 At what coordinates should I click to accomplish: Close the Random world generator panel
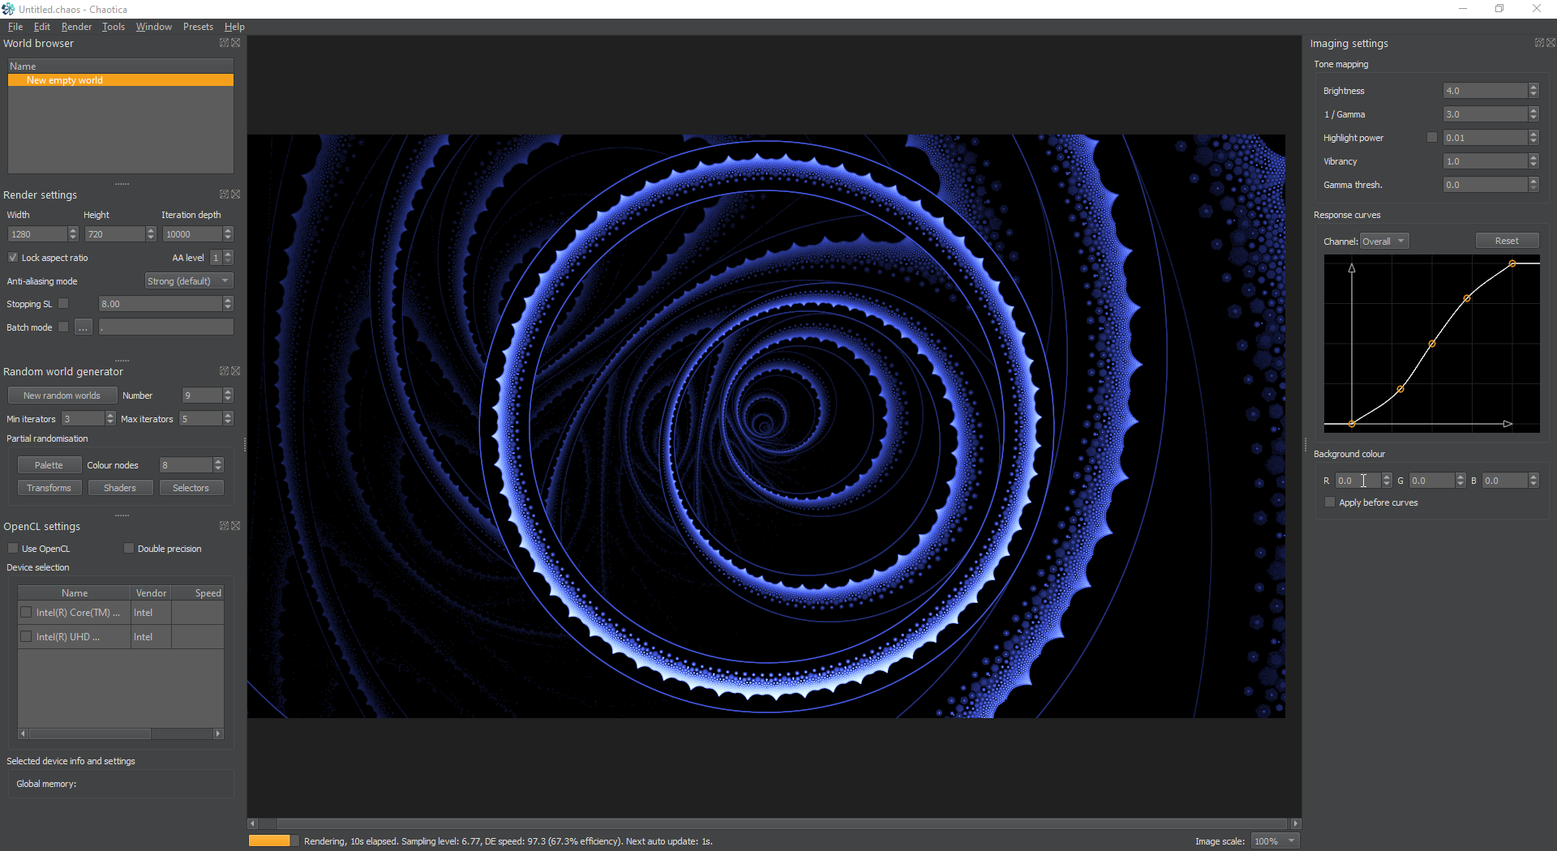coord(236,371)
